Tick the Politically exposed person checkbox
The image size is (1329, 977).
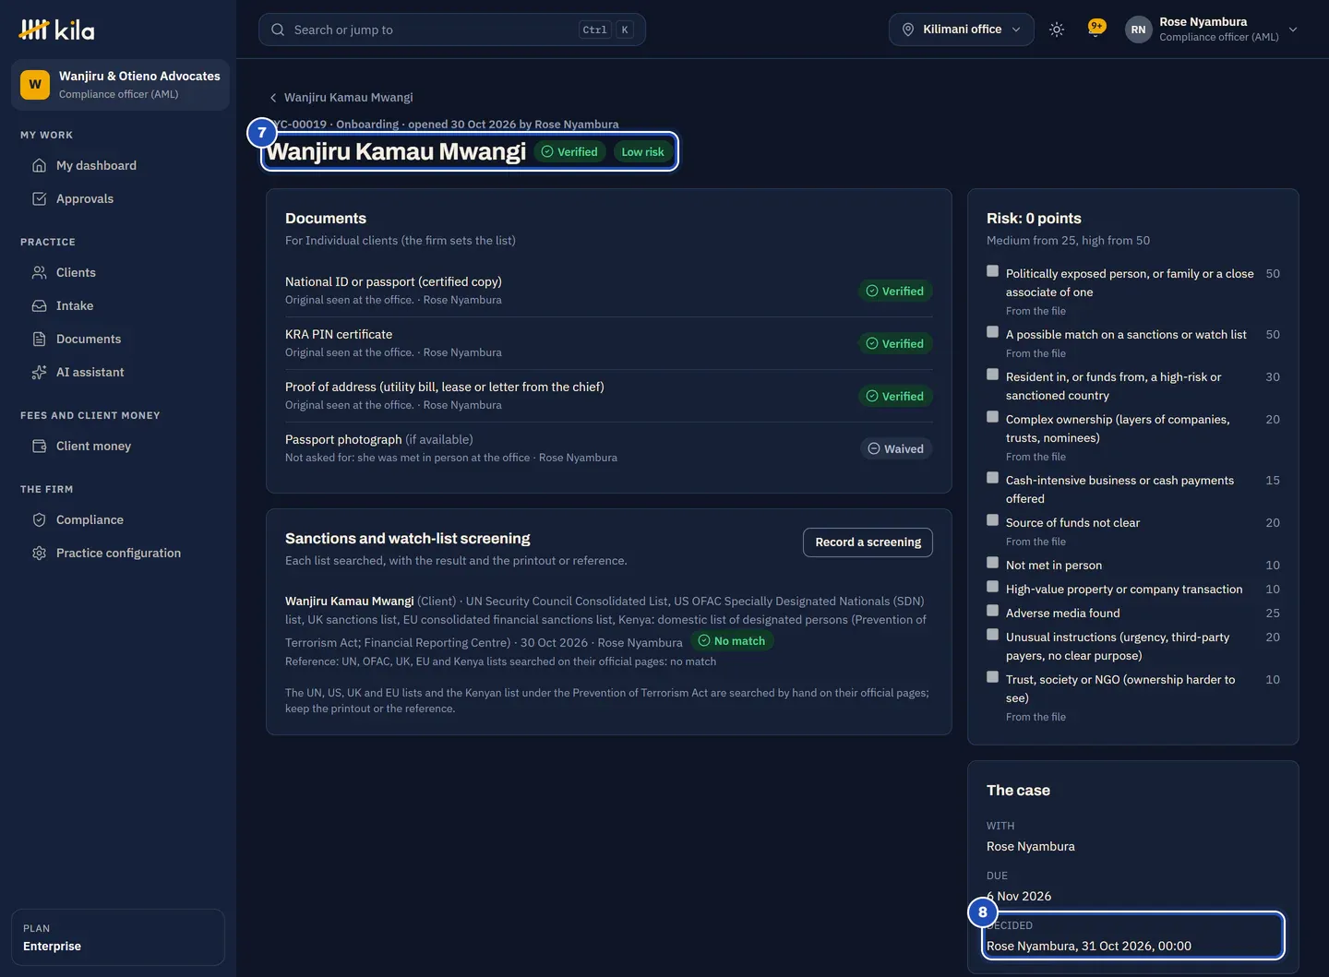tap(992, 271)
